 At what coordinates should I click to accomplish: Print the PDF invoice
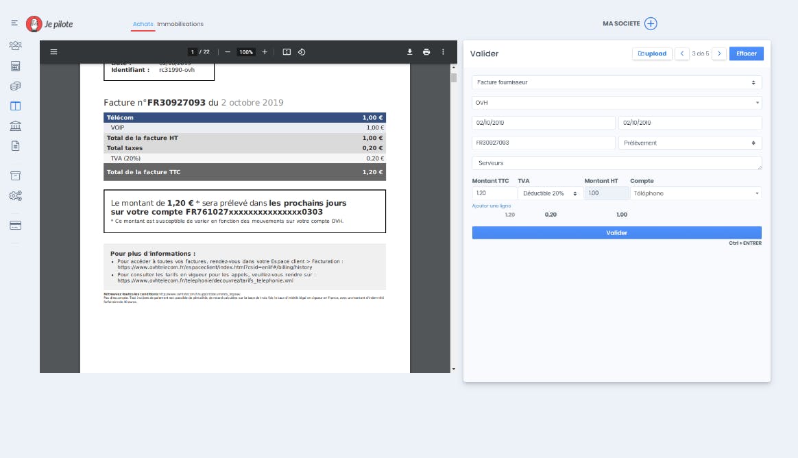pyautogui.click(x=426, y=52)
